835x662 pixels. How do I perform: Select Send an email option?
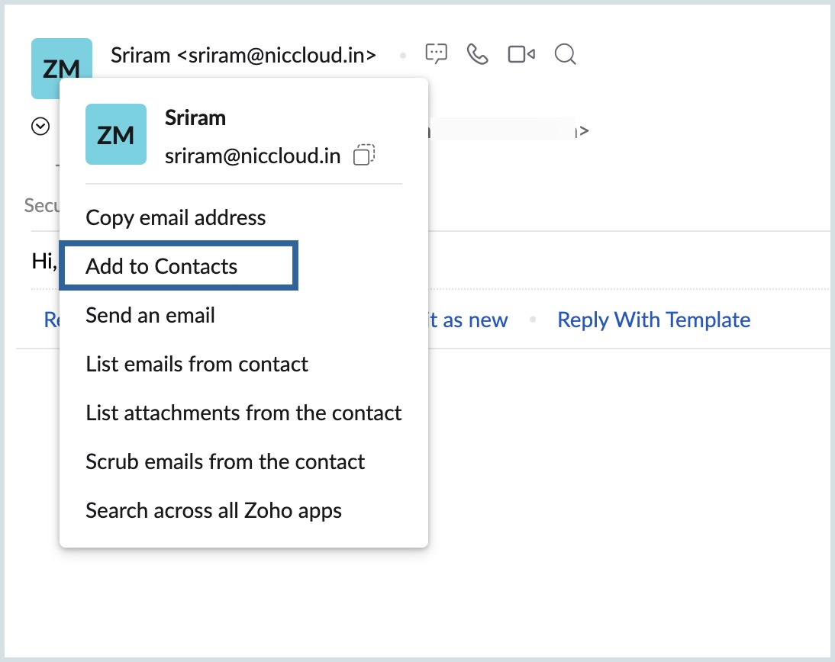(x=150, y=315)
